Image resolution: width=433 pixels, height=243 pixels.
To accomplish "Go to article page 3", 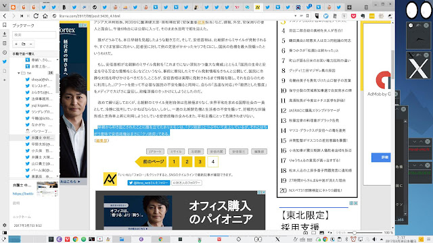I will pyautogui.click(x=200, y=162).
